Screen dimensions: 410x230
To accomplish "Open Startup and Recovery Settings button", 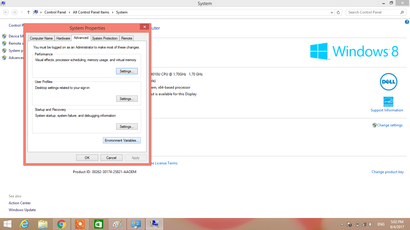I will click(x=127, y=127).
